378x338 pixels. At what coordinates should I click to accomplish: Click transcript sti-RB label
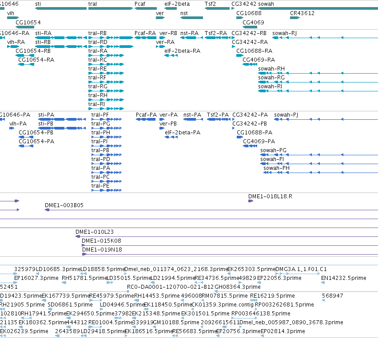tap(43, 42)
